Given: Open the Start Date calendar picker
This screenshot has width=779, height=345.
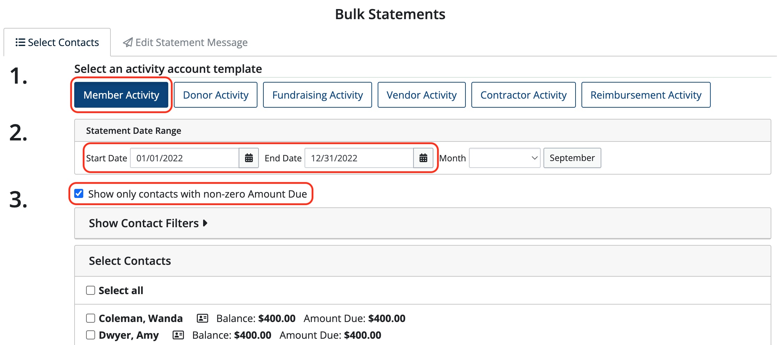Looking at the screenshot, I should (x=249, y=158).
